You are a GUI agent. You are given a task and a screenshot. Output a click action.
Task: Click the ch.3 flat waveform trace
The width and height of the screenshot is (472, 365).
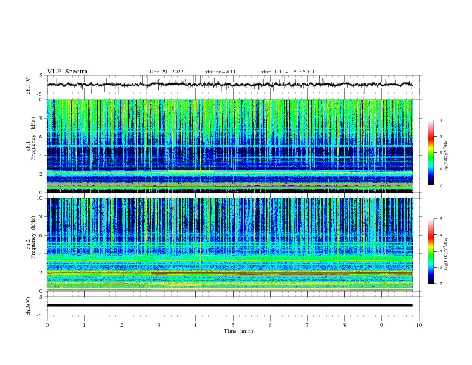(230, 305)
